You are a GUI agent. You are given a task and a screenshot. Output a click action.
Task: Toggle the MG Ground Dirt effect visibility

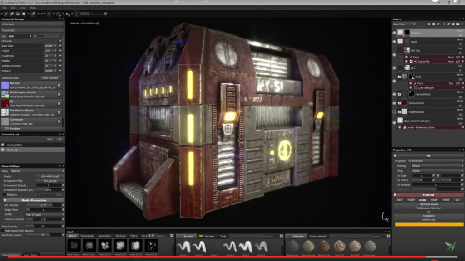tap(406, 61)
